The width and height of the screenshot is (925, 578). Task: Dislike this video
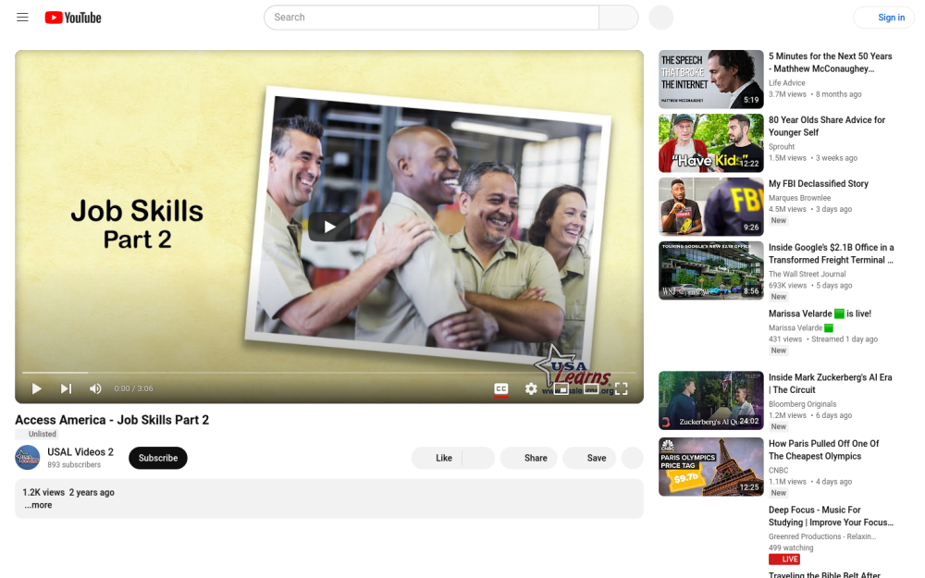(x=478, y=458)
